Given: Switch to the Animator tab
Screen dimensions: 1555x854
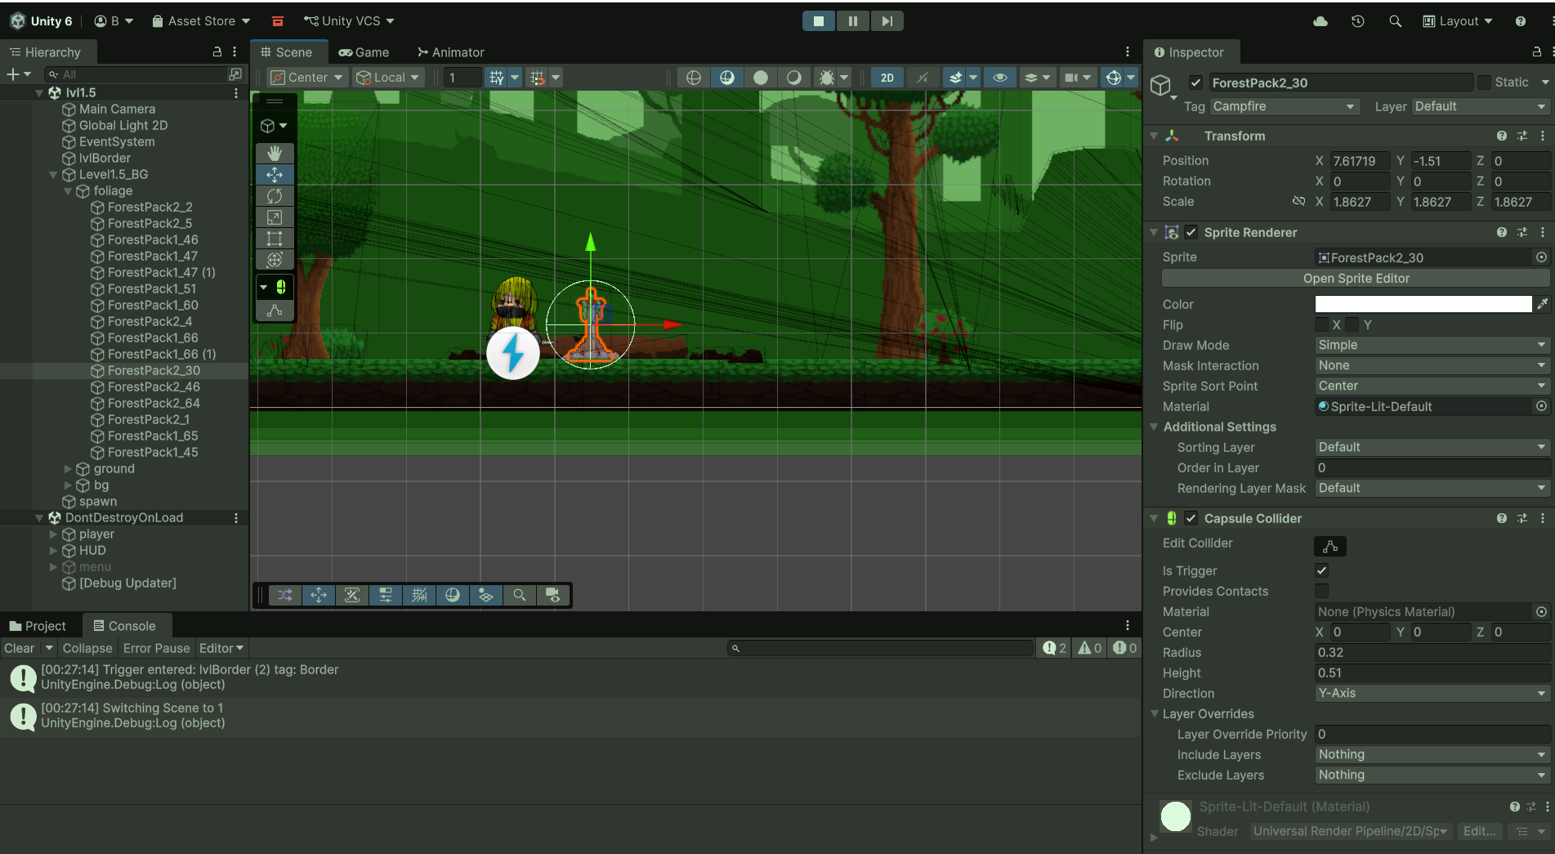Looking at the screenshot, I should point(450,52).
